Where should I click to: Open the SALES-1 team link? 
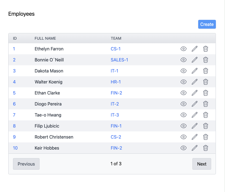[x=119, y=60]
